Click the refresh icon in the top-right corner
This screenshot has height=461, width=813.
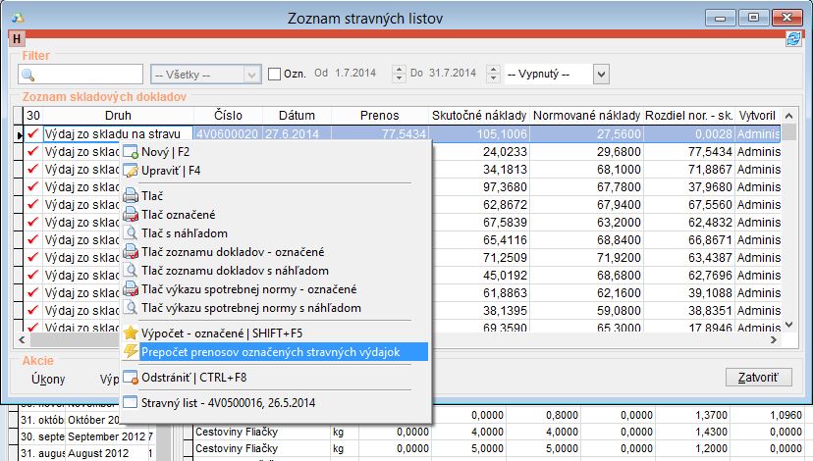click(793, 39)
